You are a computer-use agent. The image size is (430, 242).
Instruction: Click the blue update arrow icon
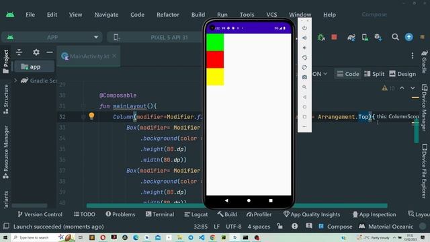point(409,37)
